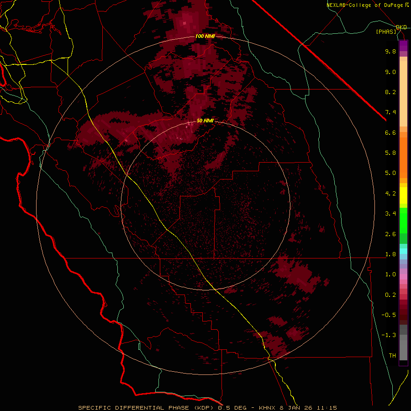Click the 1.8 value on color scale
The height and width of the screenshot is (411, 411).
(x=390, y=254)
